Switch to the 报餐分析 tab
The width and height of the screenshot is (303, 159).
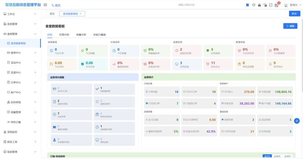[x=81, y=35]
